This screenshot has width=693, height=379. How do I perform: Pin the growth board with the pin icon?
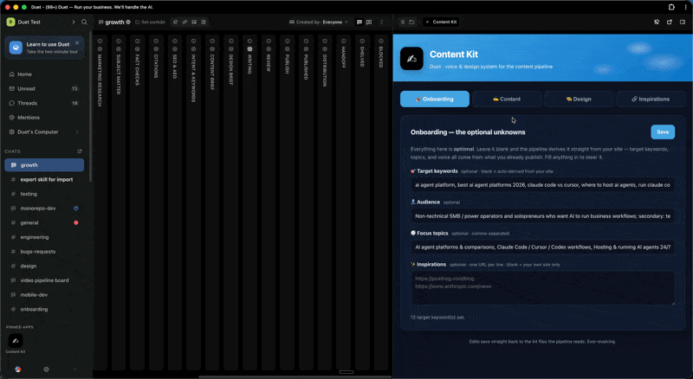click(x=176, y=22)
